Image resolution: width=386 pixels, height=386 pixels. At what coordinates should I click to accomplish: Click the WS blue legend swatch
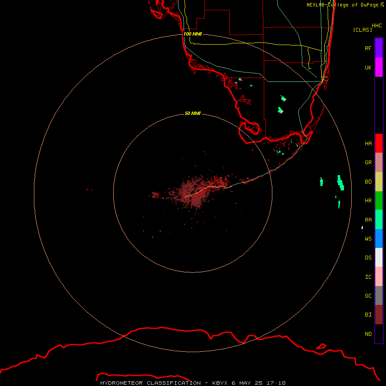pos(379,238)
